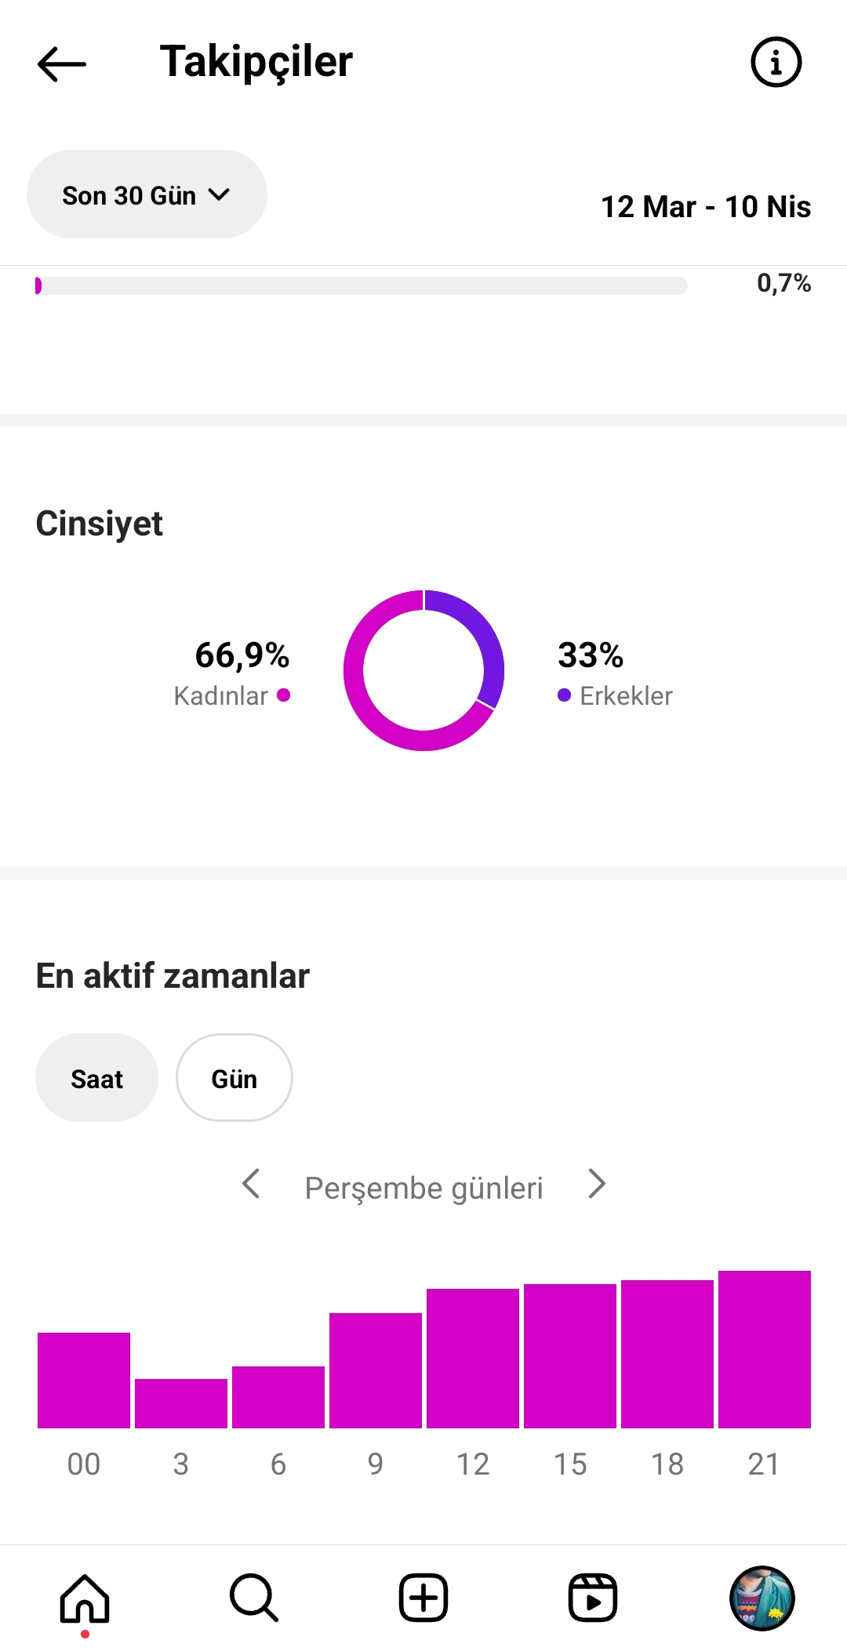Open the Search magnifier icon

tap(254, 1598)
